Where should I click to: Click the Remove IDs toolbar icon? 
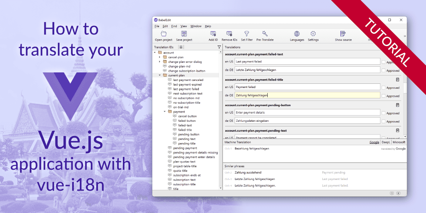click(x=229, y=34)
